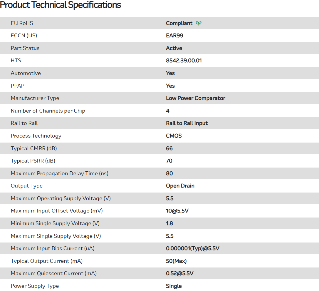The image size is (319, 291).
Task: Select the ECCN value EAR99
Action: [x=174, y=36]
